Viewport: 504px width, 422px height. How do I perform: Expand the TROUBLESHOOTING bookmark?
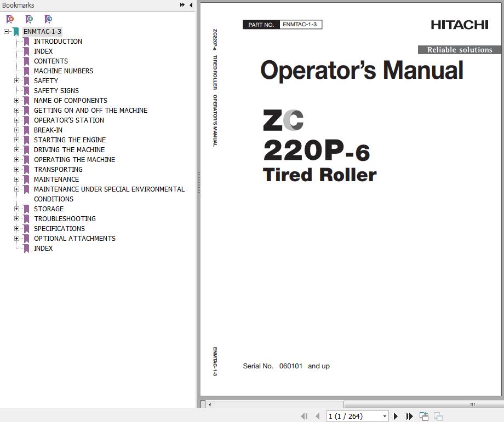point(17,219)
